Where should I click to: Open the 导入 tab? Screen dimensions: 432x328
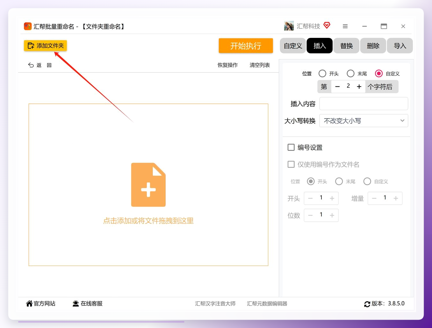coord(400,46)
